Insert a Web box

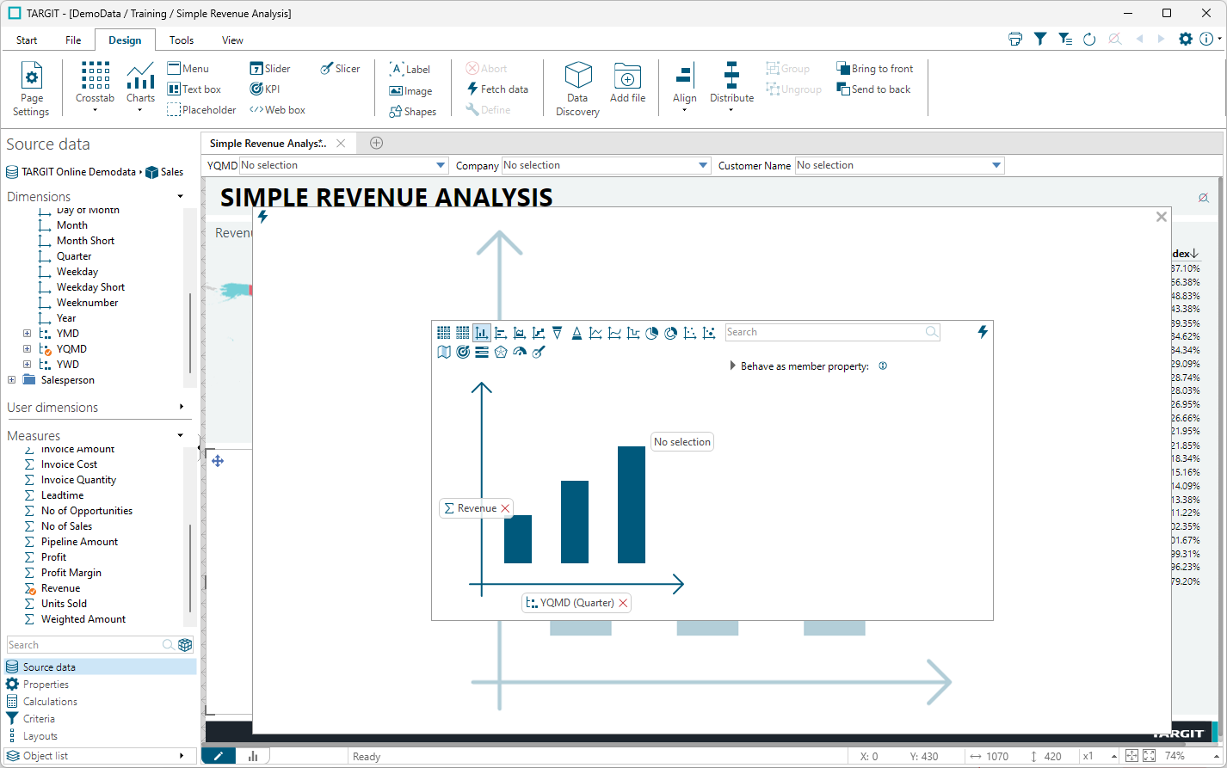277,110
